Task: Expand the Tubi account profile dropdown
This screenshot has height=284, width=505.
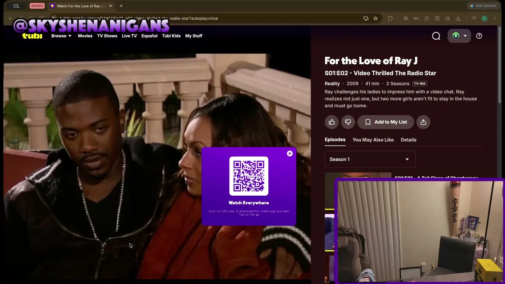Action: 460,36
